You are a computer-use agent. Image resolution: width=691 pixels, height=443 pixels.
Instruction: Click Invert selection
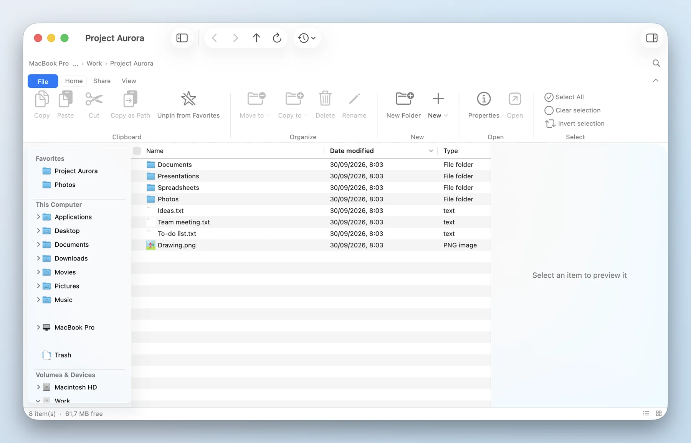pyautogui.click(x=574, y=124)
